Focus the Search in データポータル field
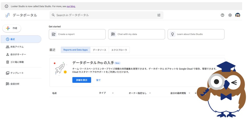 point(106,15)
